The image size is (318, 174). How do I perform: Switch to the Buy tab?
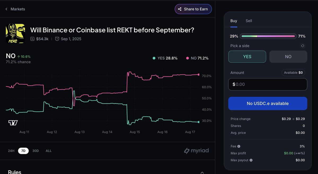[x=234, y=21]
